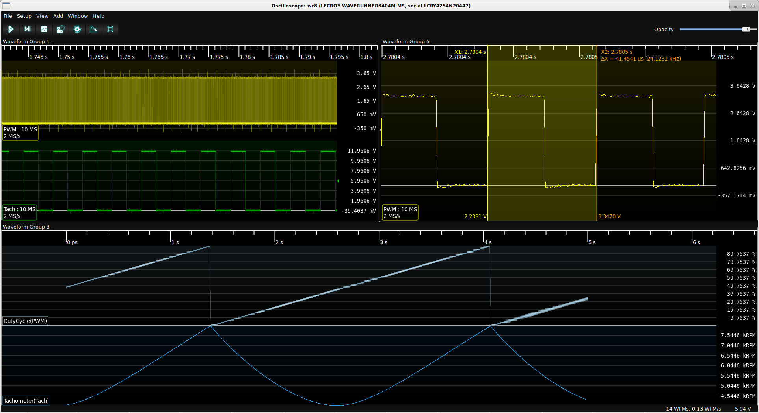Click the ΔX = 41.4541 us readout
The width and height of the screenshot is (759, 413).
(641, 59)
